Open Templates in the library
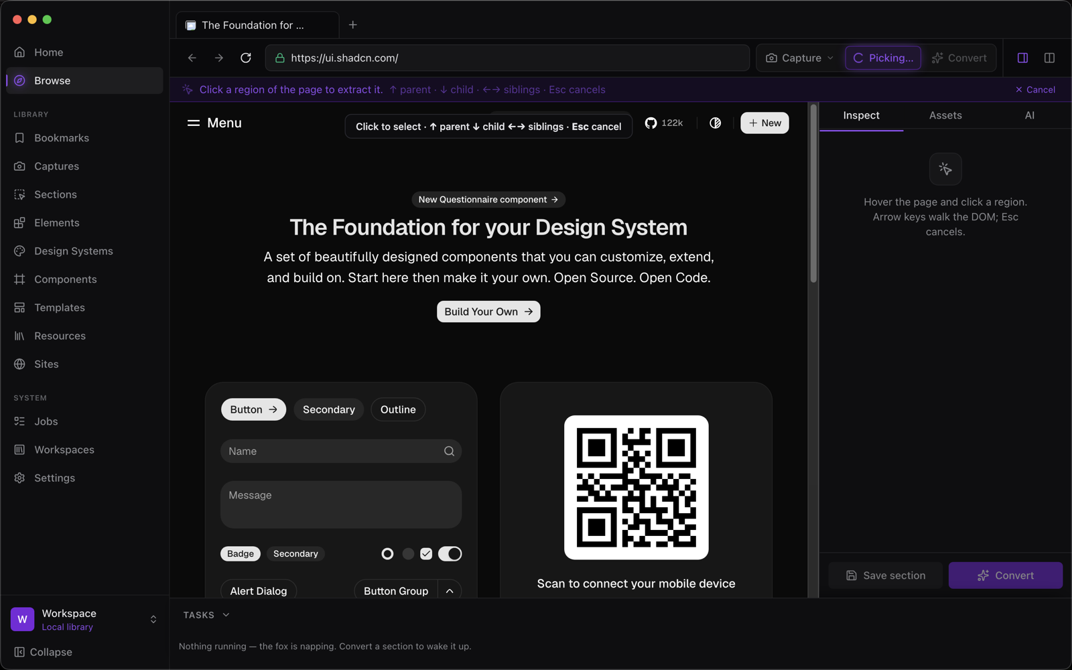The image size is (1072, 670). 84,308
